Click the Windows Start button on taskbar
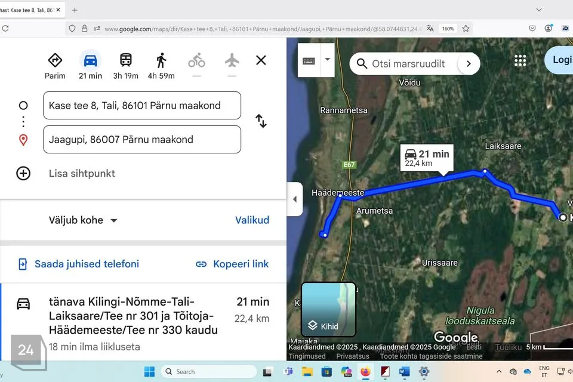573x382 pixels. tap(149, 371)
